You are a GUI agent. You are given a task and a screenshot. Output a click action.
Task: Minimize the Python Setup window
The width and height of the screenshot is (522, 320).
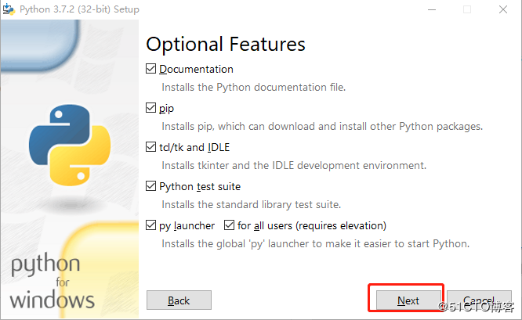(x=432, y=9)
